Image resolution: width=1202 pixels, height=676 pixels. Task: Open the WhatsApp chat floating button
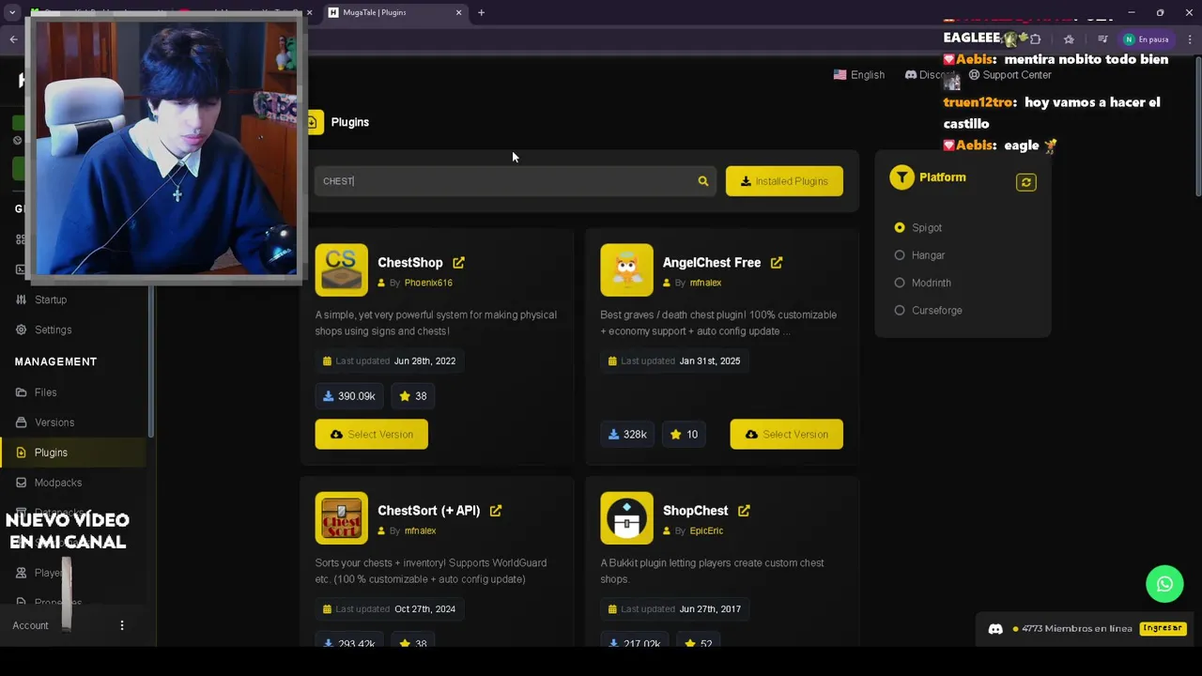[1164, 584]
